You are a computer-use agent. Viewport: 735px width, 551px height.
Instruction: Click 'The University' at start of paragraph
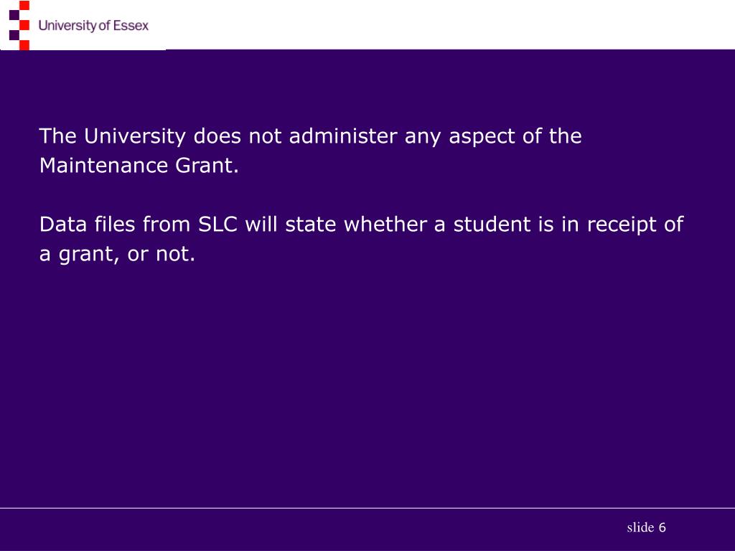click(113, 136)
